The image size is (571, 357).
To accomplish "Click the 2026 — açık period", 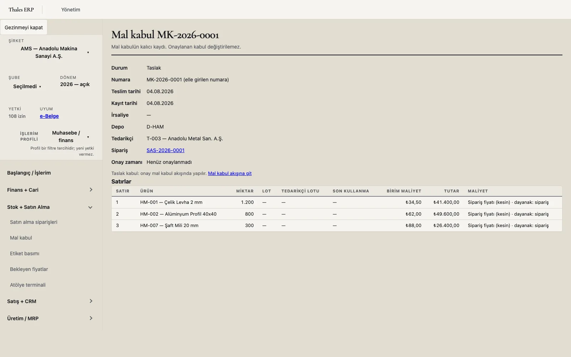I will pos(75,84).
